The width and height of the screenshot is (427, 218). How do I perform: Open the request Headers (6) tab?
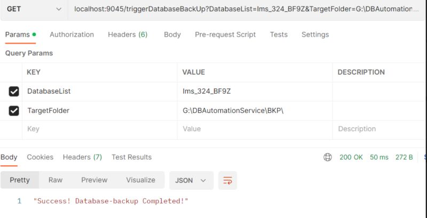128,35
